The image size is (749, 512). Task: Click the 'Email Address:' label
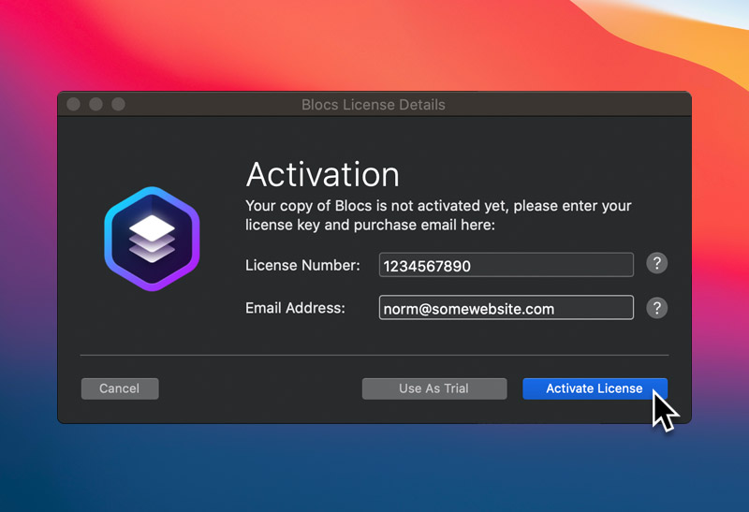click(x=295, y=308)
